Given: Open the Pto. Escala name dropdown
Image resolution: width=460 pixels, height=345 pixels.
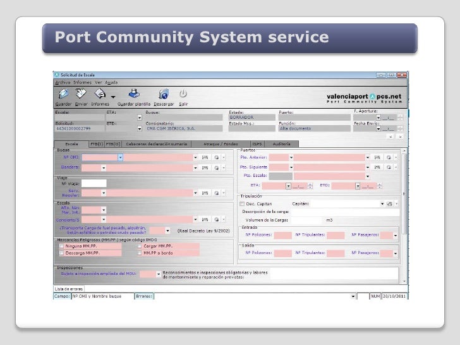Looking at the screenshot, I should click(x=368, y=176).
